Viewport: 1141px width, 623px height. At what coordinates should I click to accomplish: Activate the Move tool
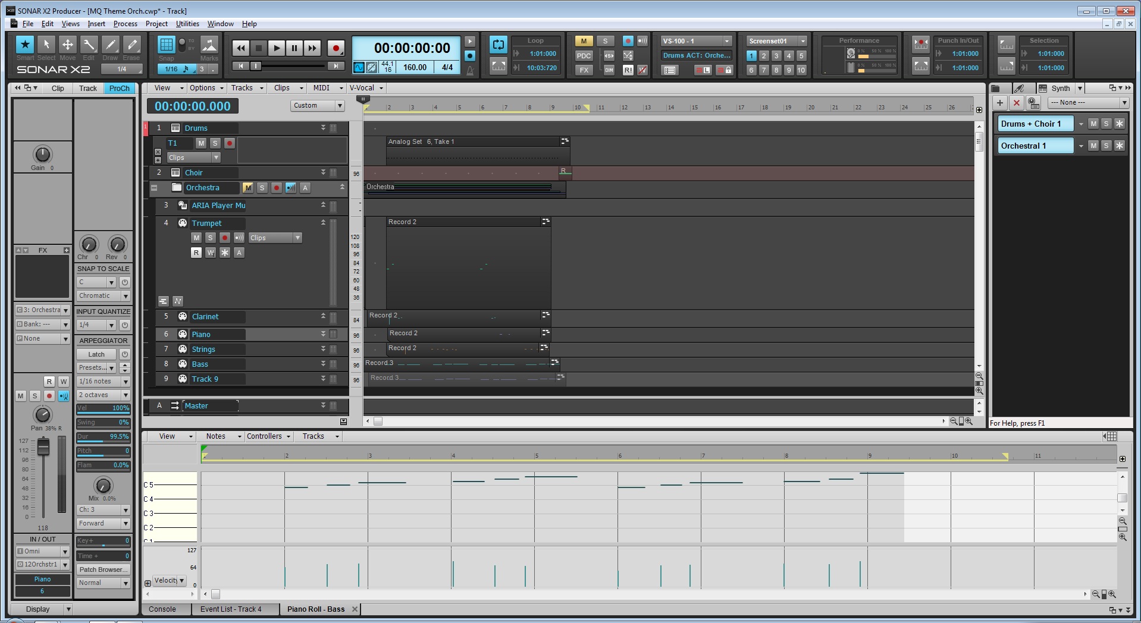(68, 44)
